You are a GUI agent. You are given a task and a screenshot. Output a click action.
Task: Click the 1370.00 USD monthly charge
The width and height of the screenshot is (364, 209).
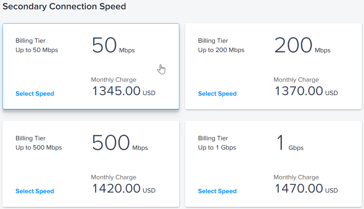click(306, 91)
